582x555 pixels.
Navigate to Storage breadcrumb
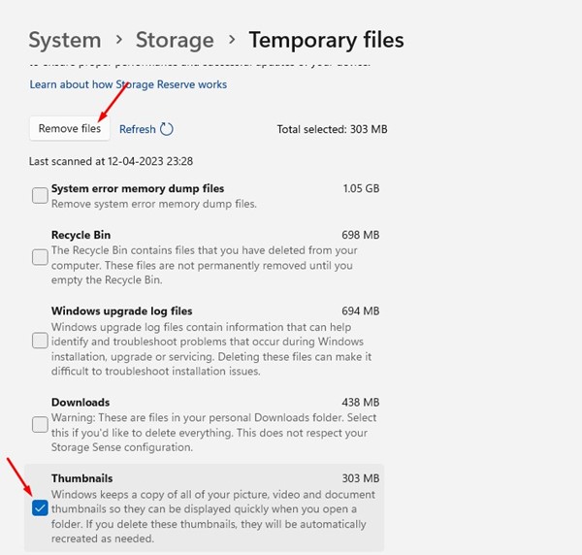click(x=175, y=40)
